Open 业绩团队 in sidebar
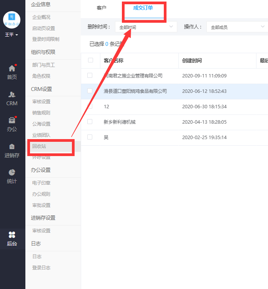The image size is (268, 289). 41,135
